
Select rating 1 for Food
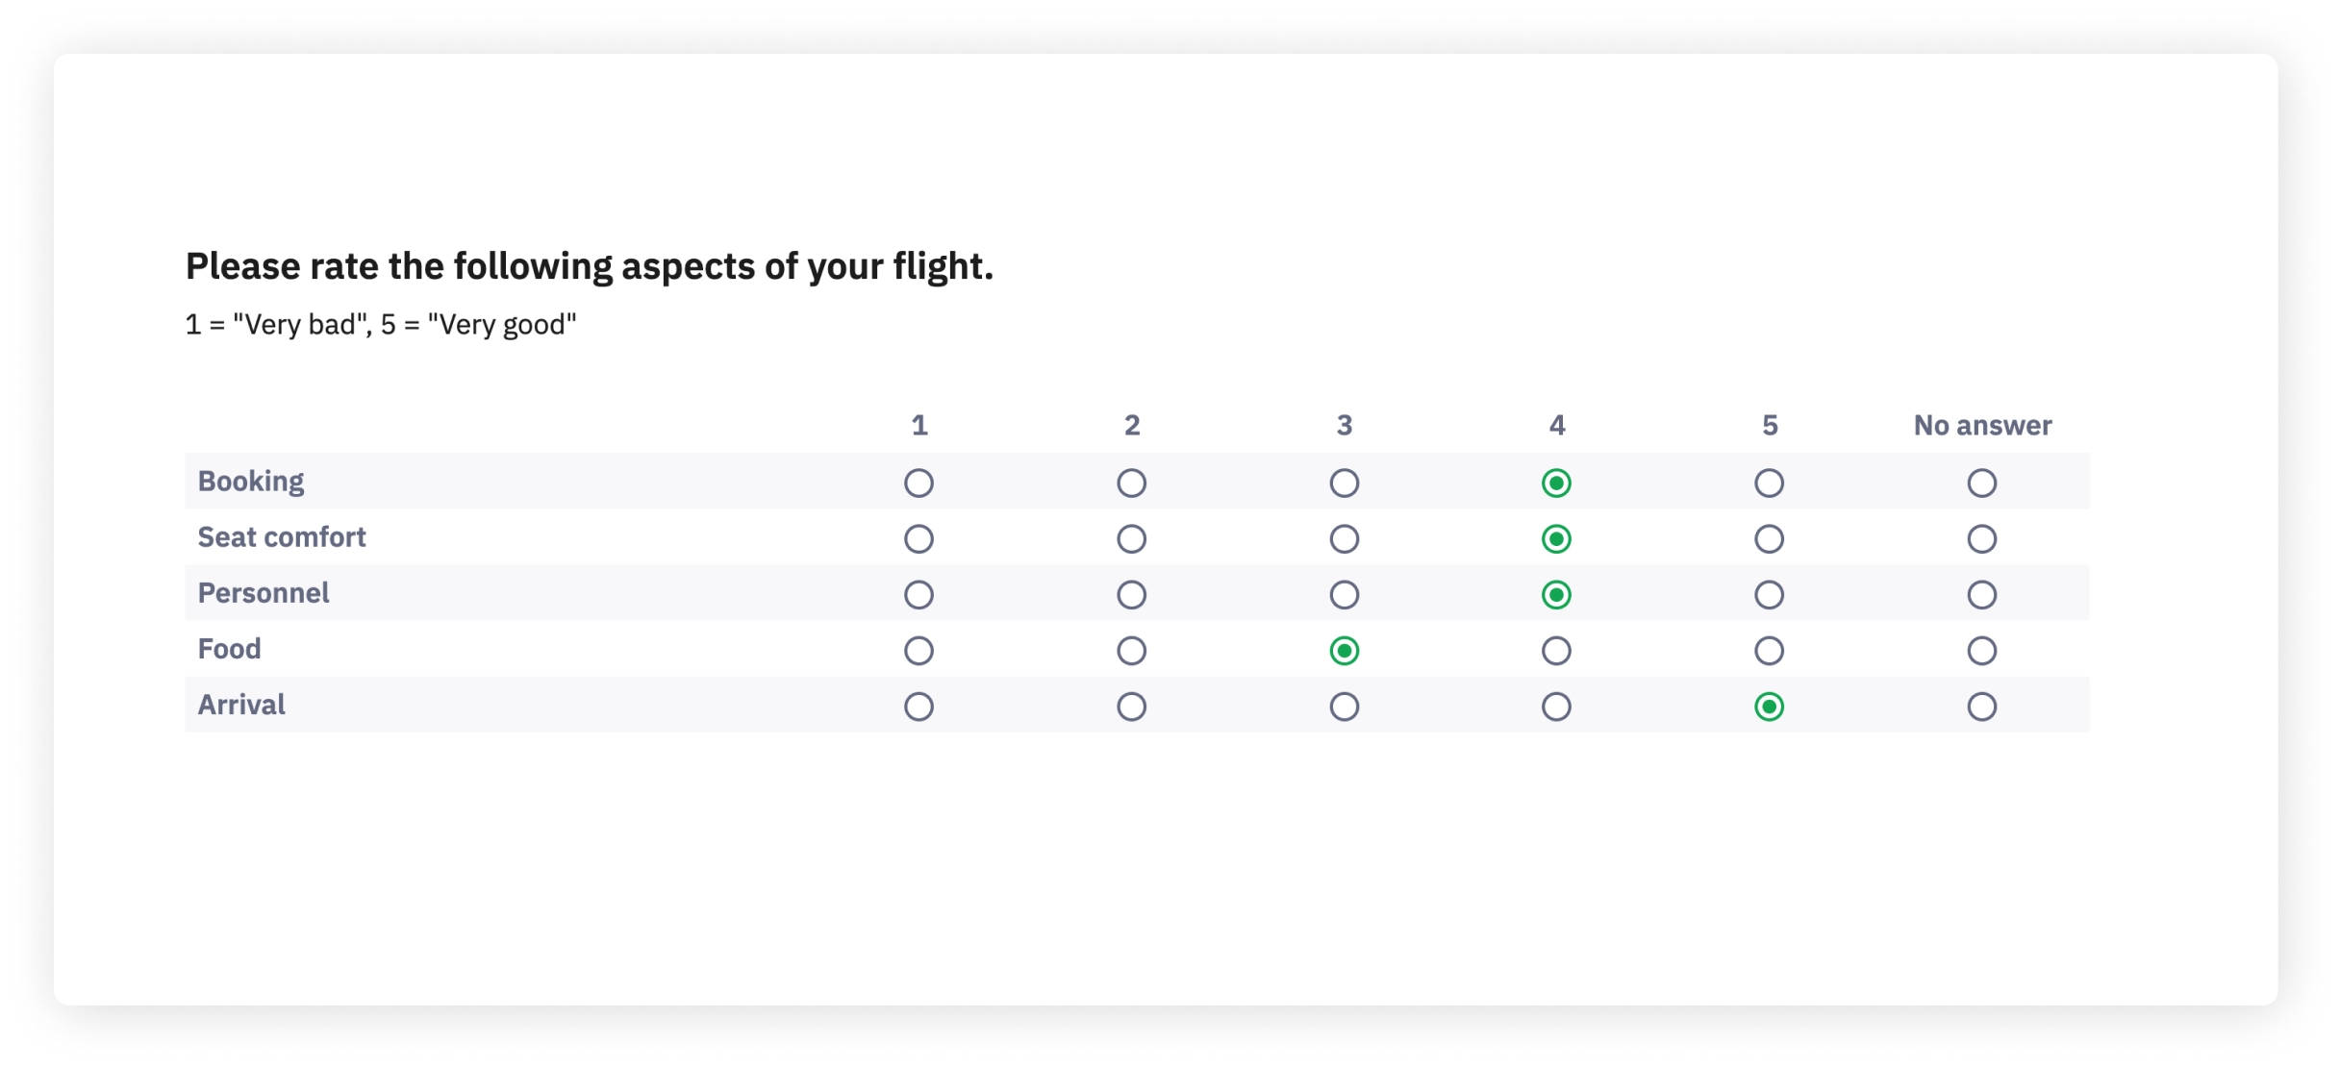[919, 649]
